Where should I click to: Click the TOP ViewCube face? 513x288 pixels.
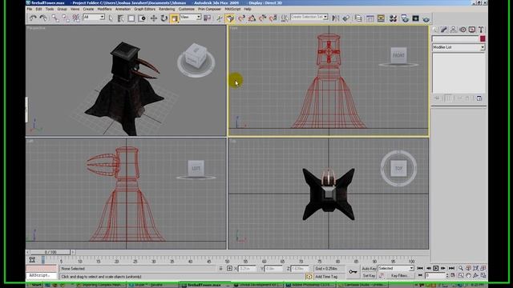coord(398,169)
